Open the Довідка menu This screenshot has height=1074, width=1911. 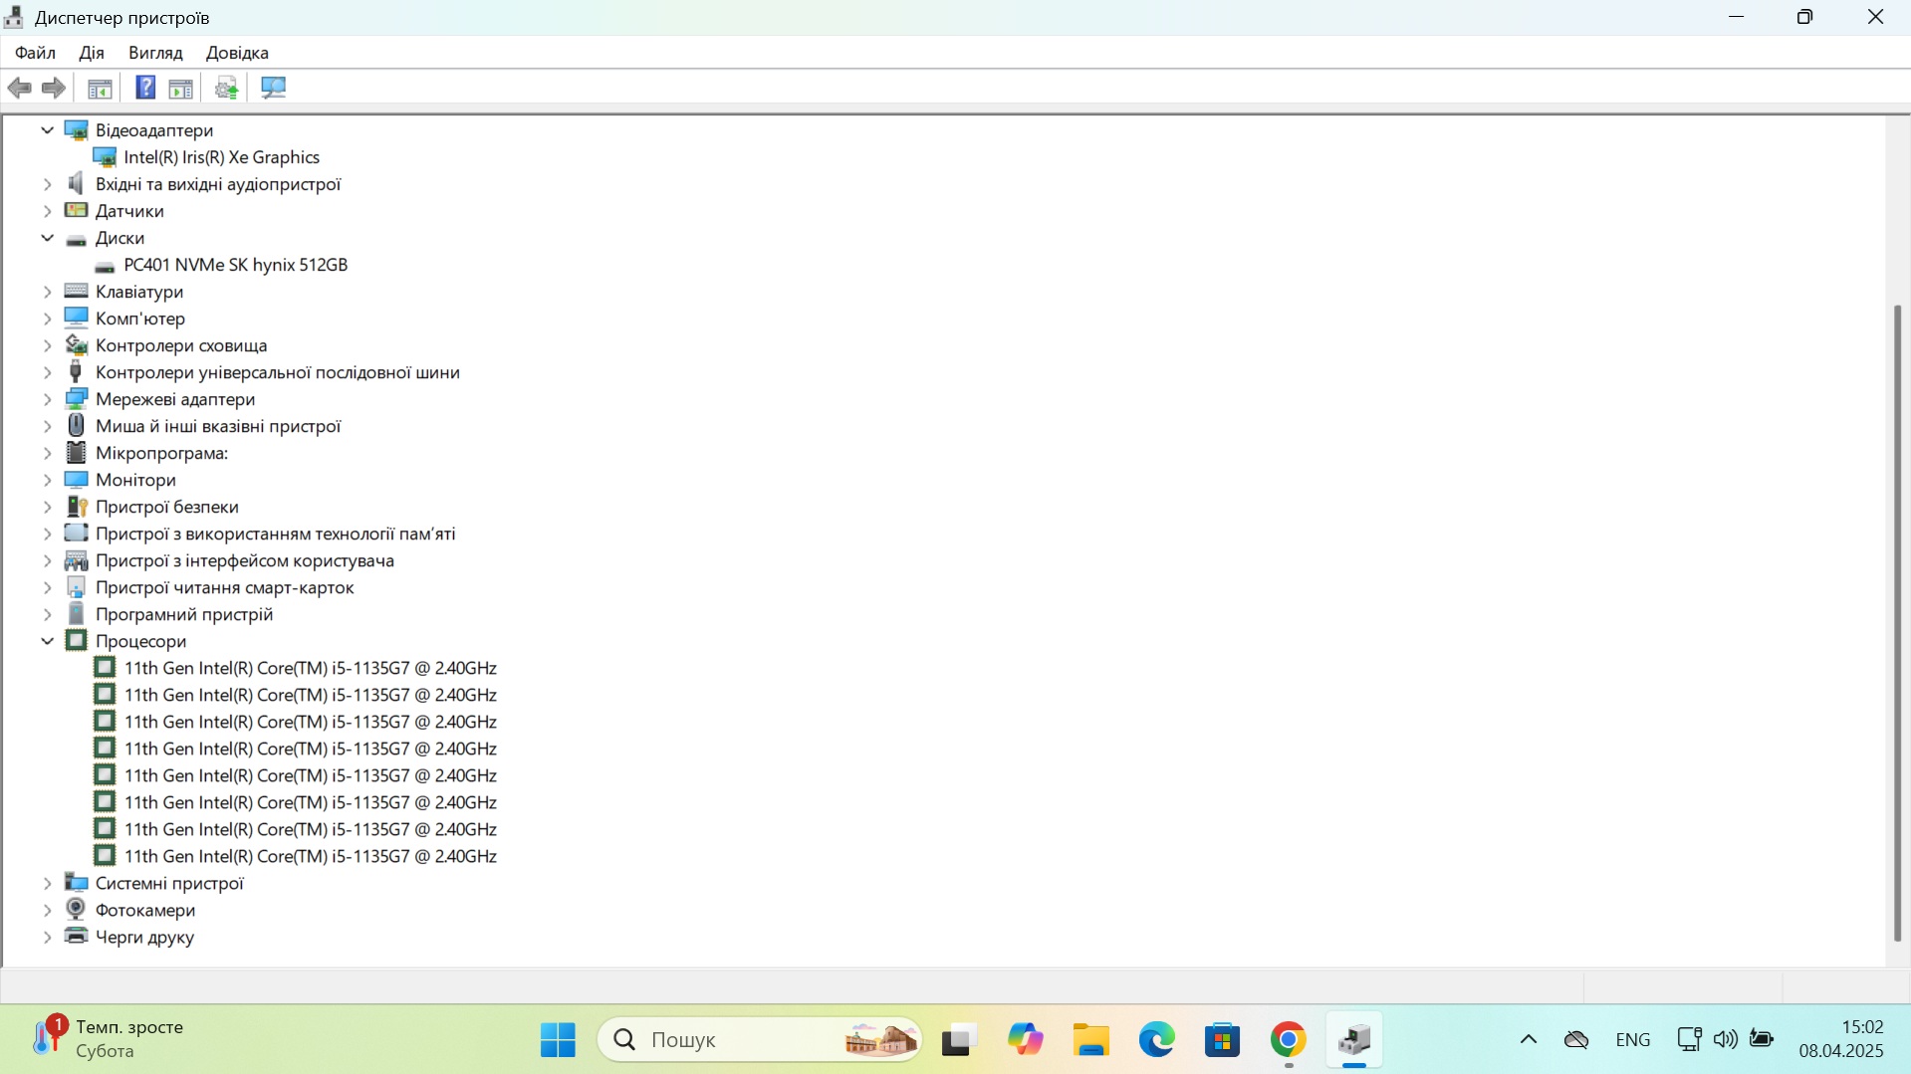[x=237, y=53]
